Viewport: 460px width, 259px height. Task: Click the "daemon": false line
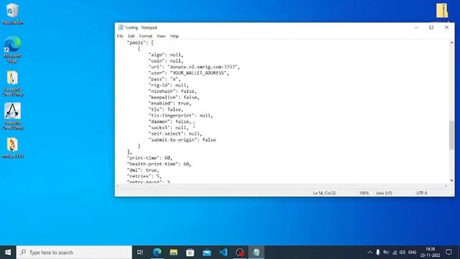170,122
